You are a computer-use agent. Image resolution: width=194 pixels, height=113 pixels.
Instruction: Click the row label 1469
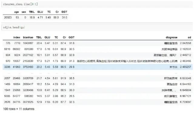pyautogui.click(x=7, y=84)
